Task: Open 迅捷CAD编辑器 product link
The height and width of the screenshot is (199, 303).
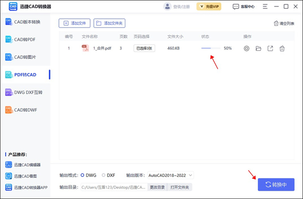Action: coord(23,165)
